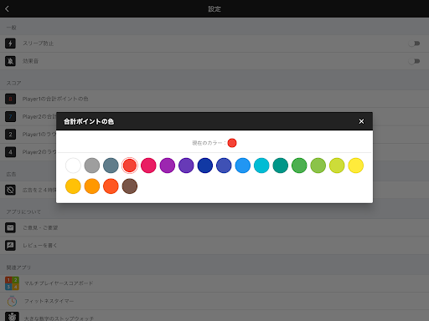429x321 pixels.
Task: Click the Player2 round icon showing 4
Action: tap(10, 152)
